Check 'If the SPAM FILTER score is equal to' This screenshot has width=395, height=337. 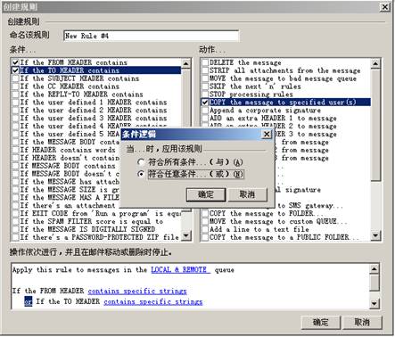(15, 222)
